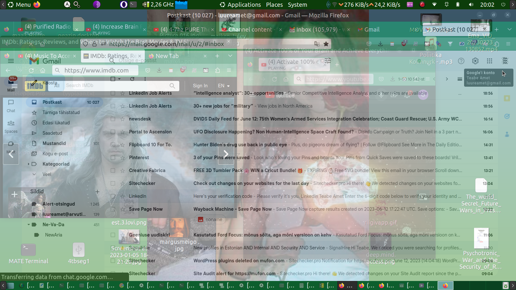Open Gmail Support help icon
The width and height of the screenshot is (516, 290).
click(461, 61)
